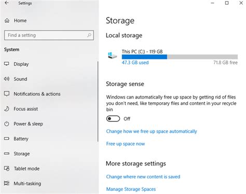Click the Notifications & actions icon
Viewport: 246px width, 194px height.
7,94
